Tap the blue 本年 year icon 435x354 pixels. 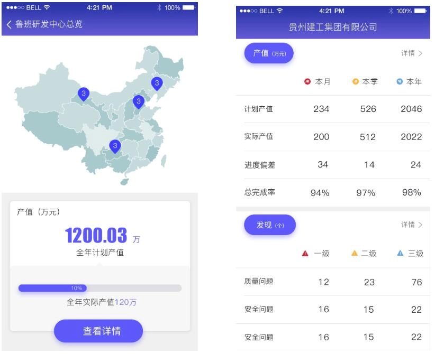point(400,81)
